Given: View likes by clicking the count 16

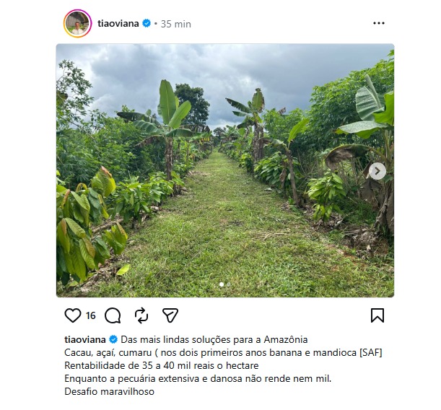Looking at the screenshot, I should 91,316.
